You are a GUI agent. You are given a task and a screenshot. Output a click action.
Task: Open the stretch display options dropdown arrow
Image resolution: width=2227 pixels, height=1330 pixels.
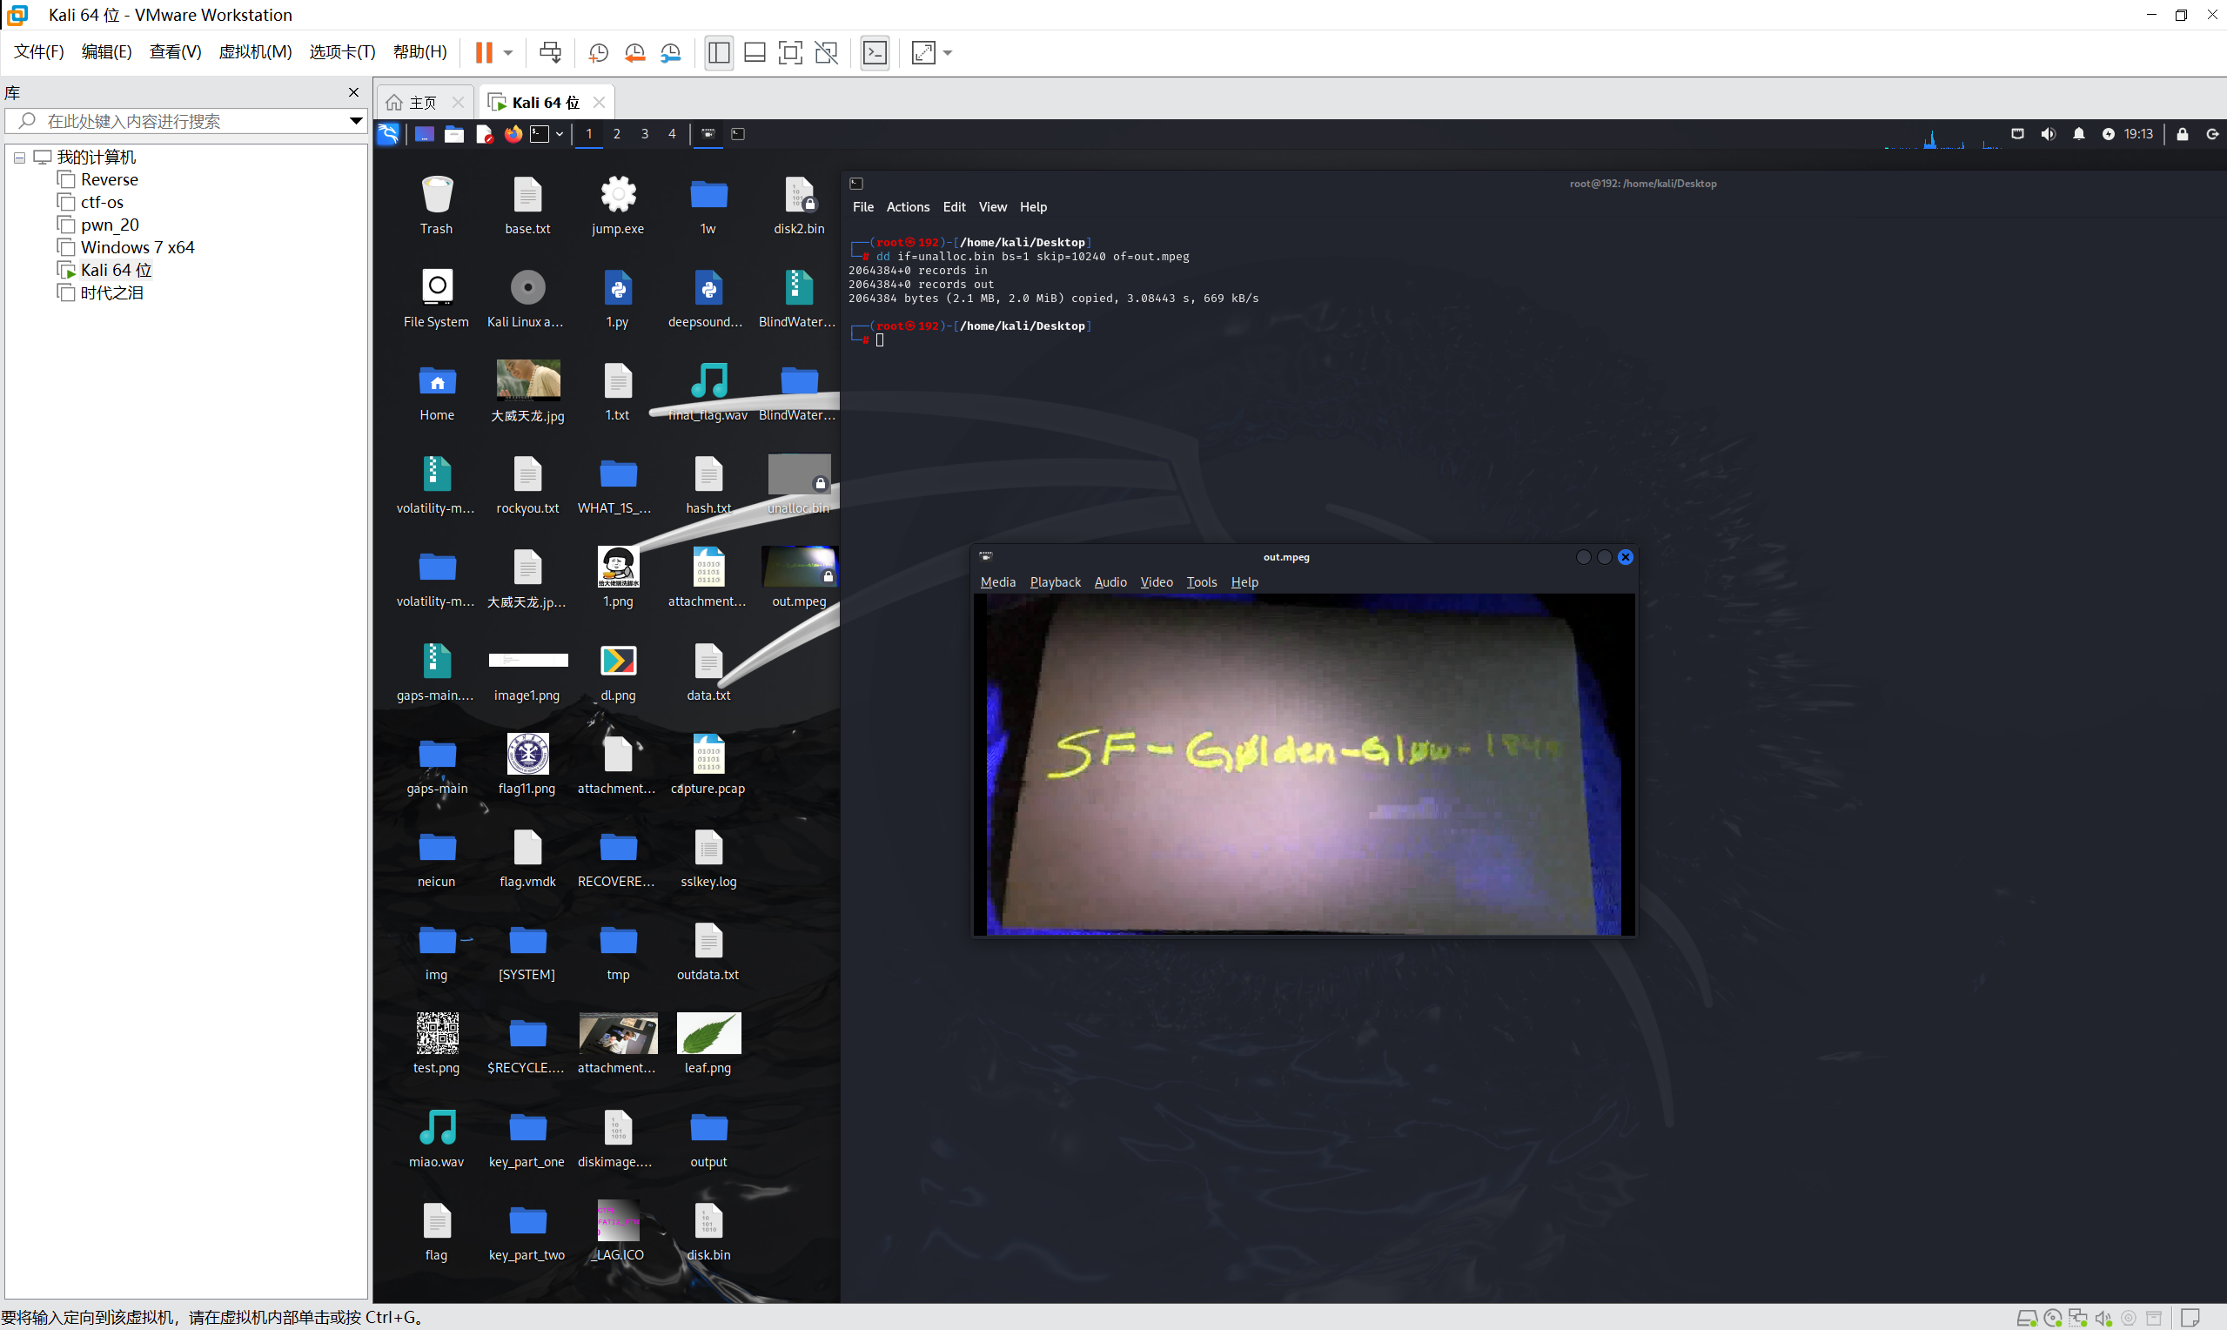click(948, 53)
